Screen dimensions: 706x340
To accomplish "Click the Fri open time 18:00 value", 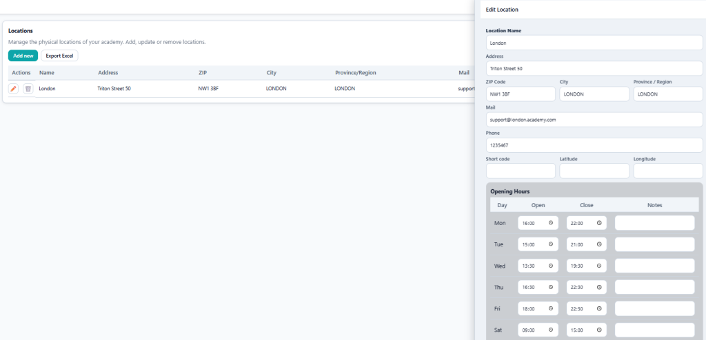I will tap(528, 308).
